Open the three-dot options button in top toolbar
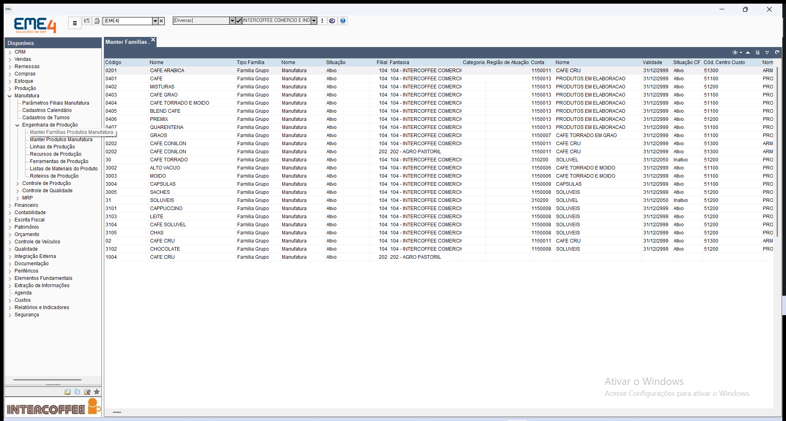Image resolution: width=786 pixels, height=421 pixels. (x=322, y=21)
